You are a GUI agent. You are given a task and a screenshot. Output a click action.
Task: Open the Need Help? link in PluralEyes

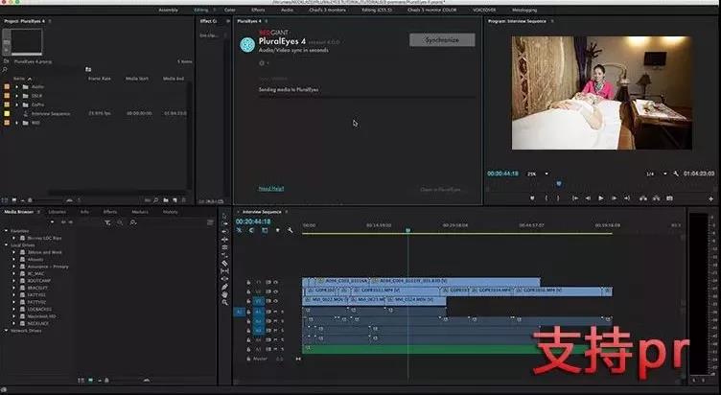pyautogui.click(x=270, y=189)
